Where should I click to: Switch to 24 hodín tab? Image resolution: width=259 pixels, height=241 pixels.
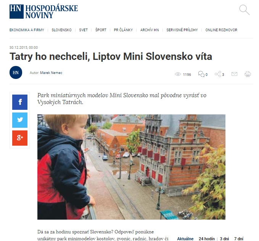(207, 239)
